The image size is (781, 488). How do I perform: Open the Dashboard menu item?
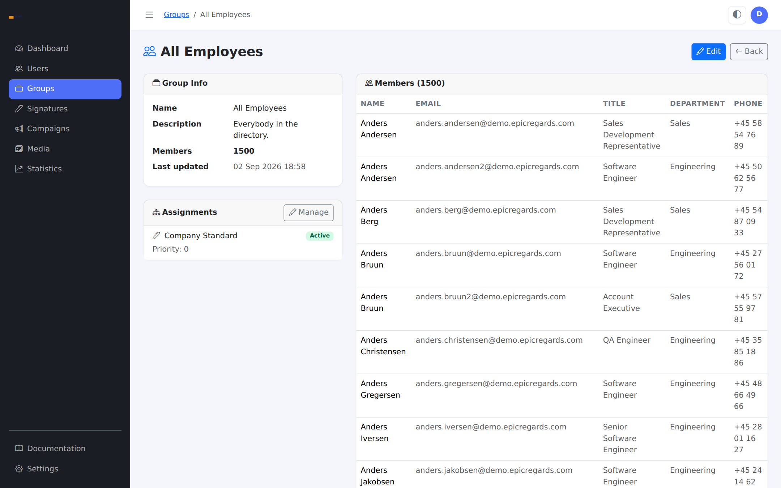tap(65, 48)
